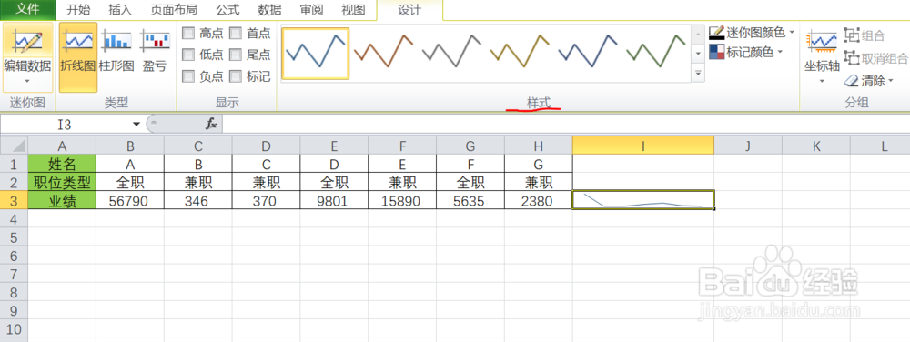
Task: Open the Axis (坐标轴) dropdown arrow
Action: point(822,81)
